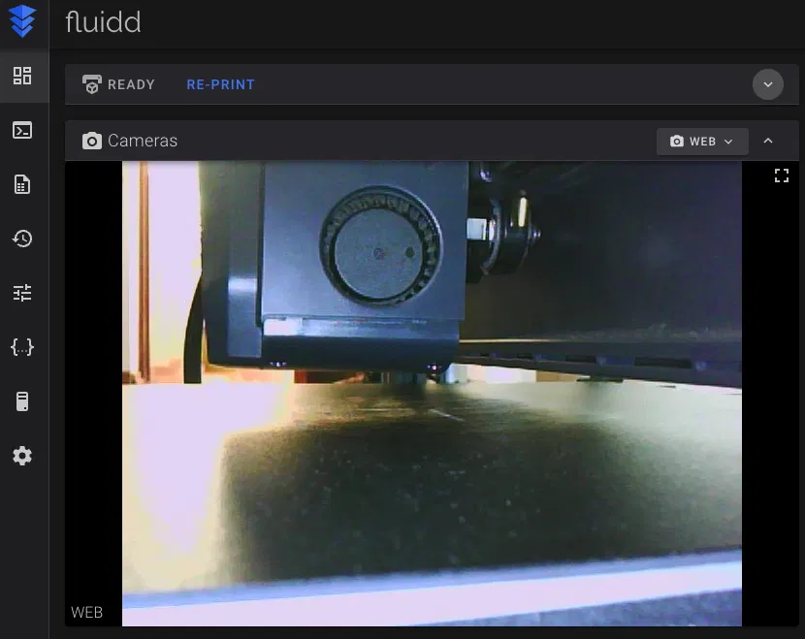The width and height of the screenshot is (805, 639).
Task: Click the WEB camera name label on feed
Action: pos(86,612)
